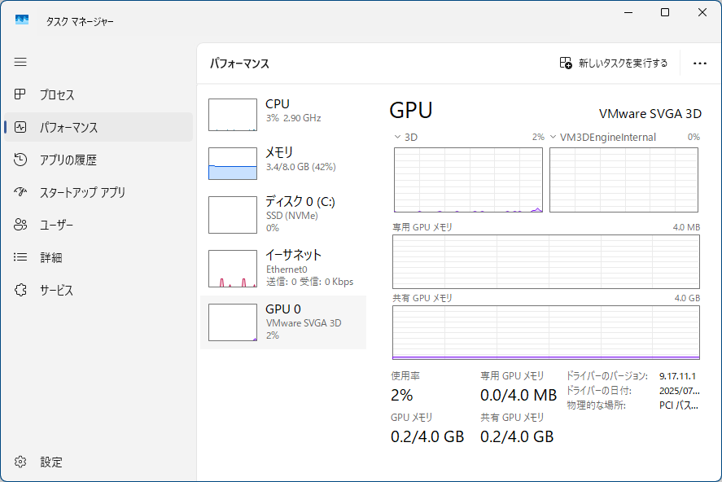Open the VM3DEngineInternal graph dropdown
The width and height of the screenshot is (722, 482).
pyautogui.click(x=553, y=137)
